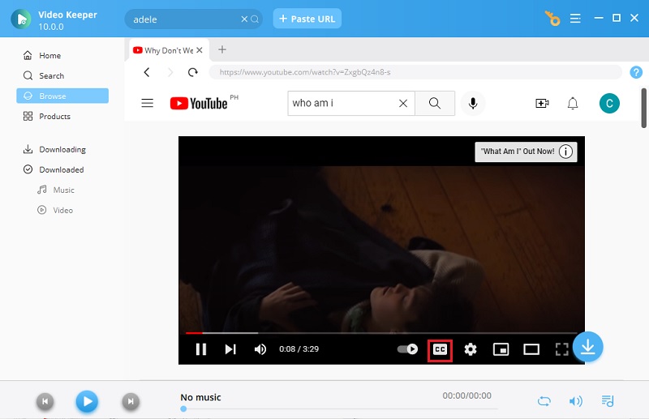649x419 pixels.
Task: Go back in the browser
Action: pyautogui.click(x=147, y=72)
